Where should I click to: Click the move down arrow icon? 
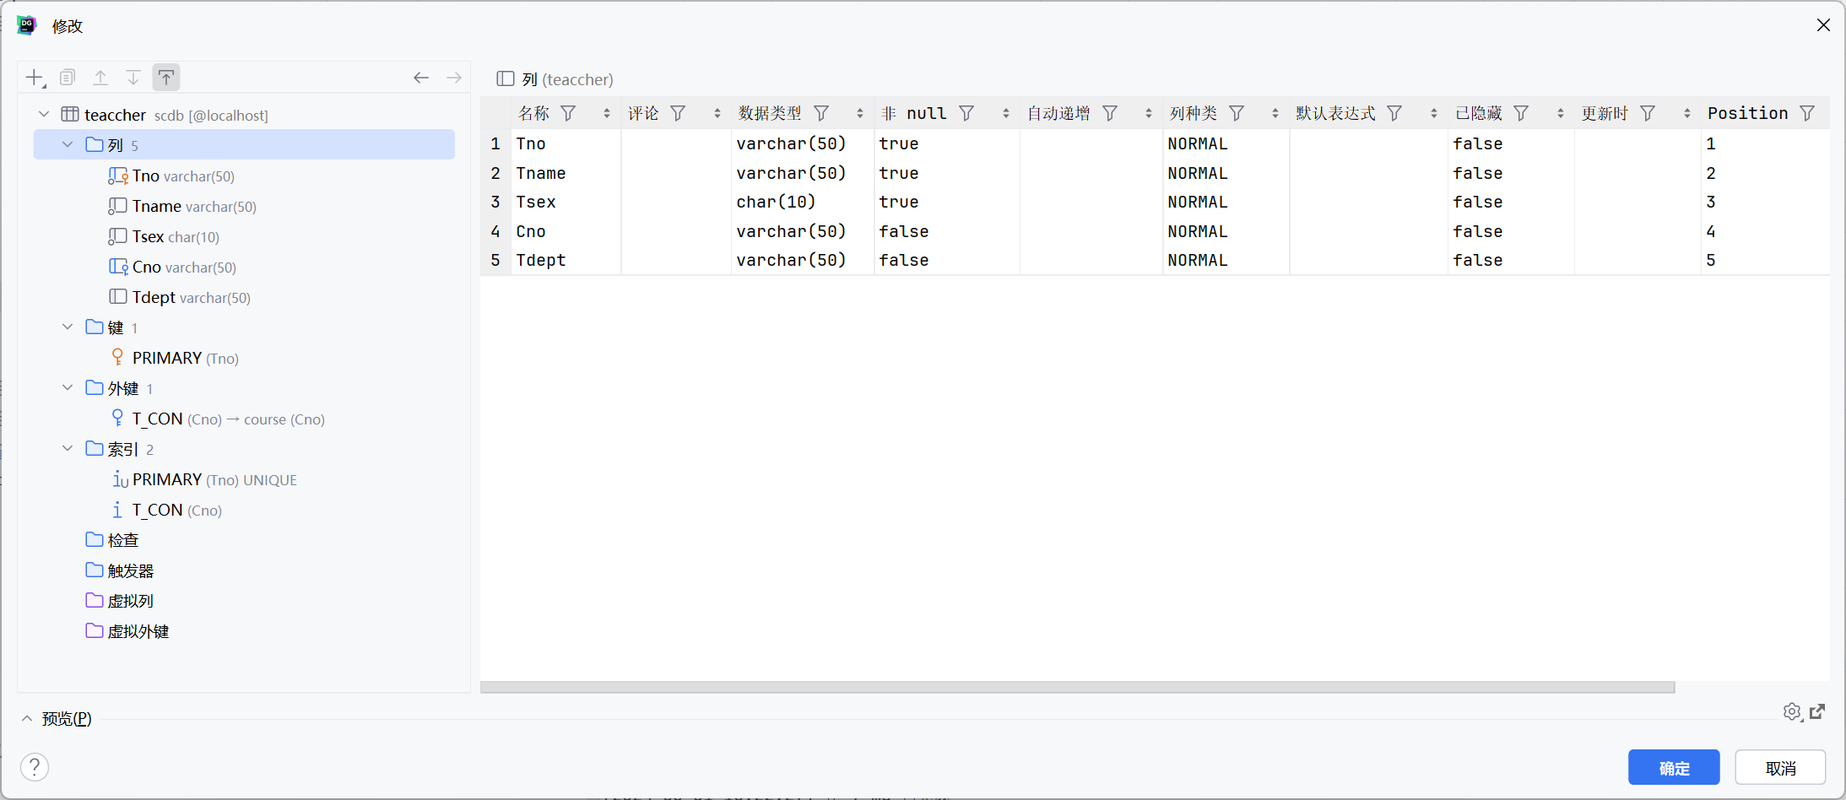pyautogui.click(x=133, y=78)
